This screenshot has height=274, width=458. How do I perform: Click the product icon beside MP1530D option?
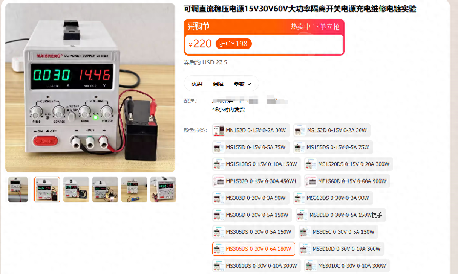pos(219,181)
